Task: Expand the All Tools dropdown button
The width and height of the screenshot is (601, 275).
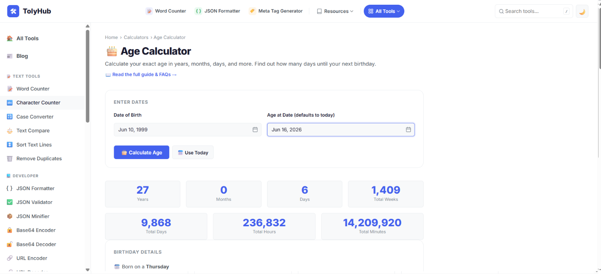Action: 384,11
